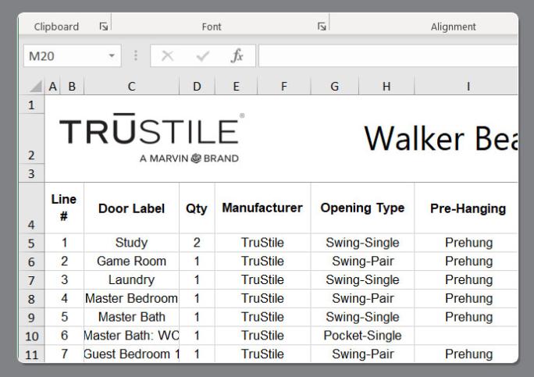Click the 'Guest Bedroom 1' cell
Image resolution: width=534 pixels, height=377 pixels.
[x=131, y=354]
